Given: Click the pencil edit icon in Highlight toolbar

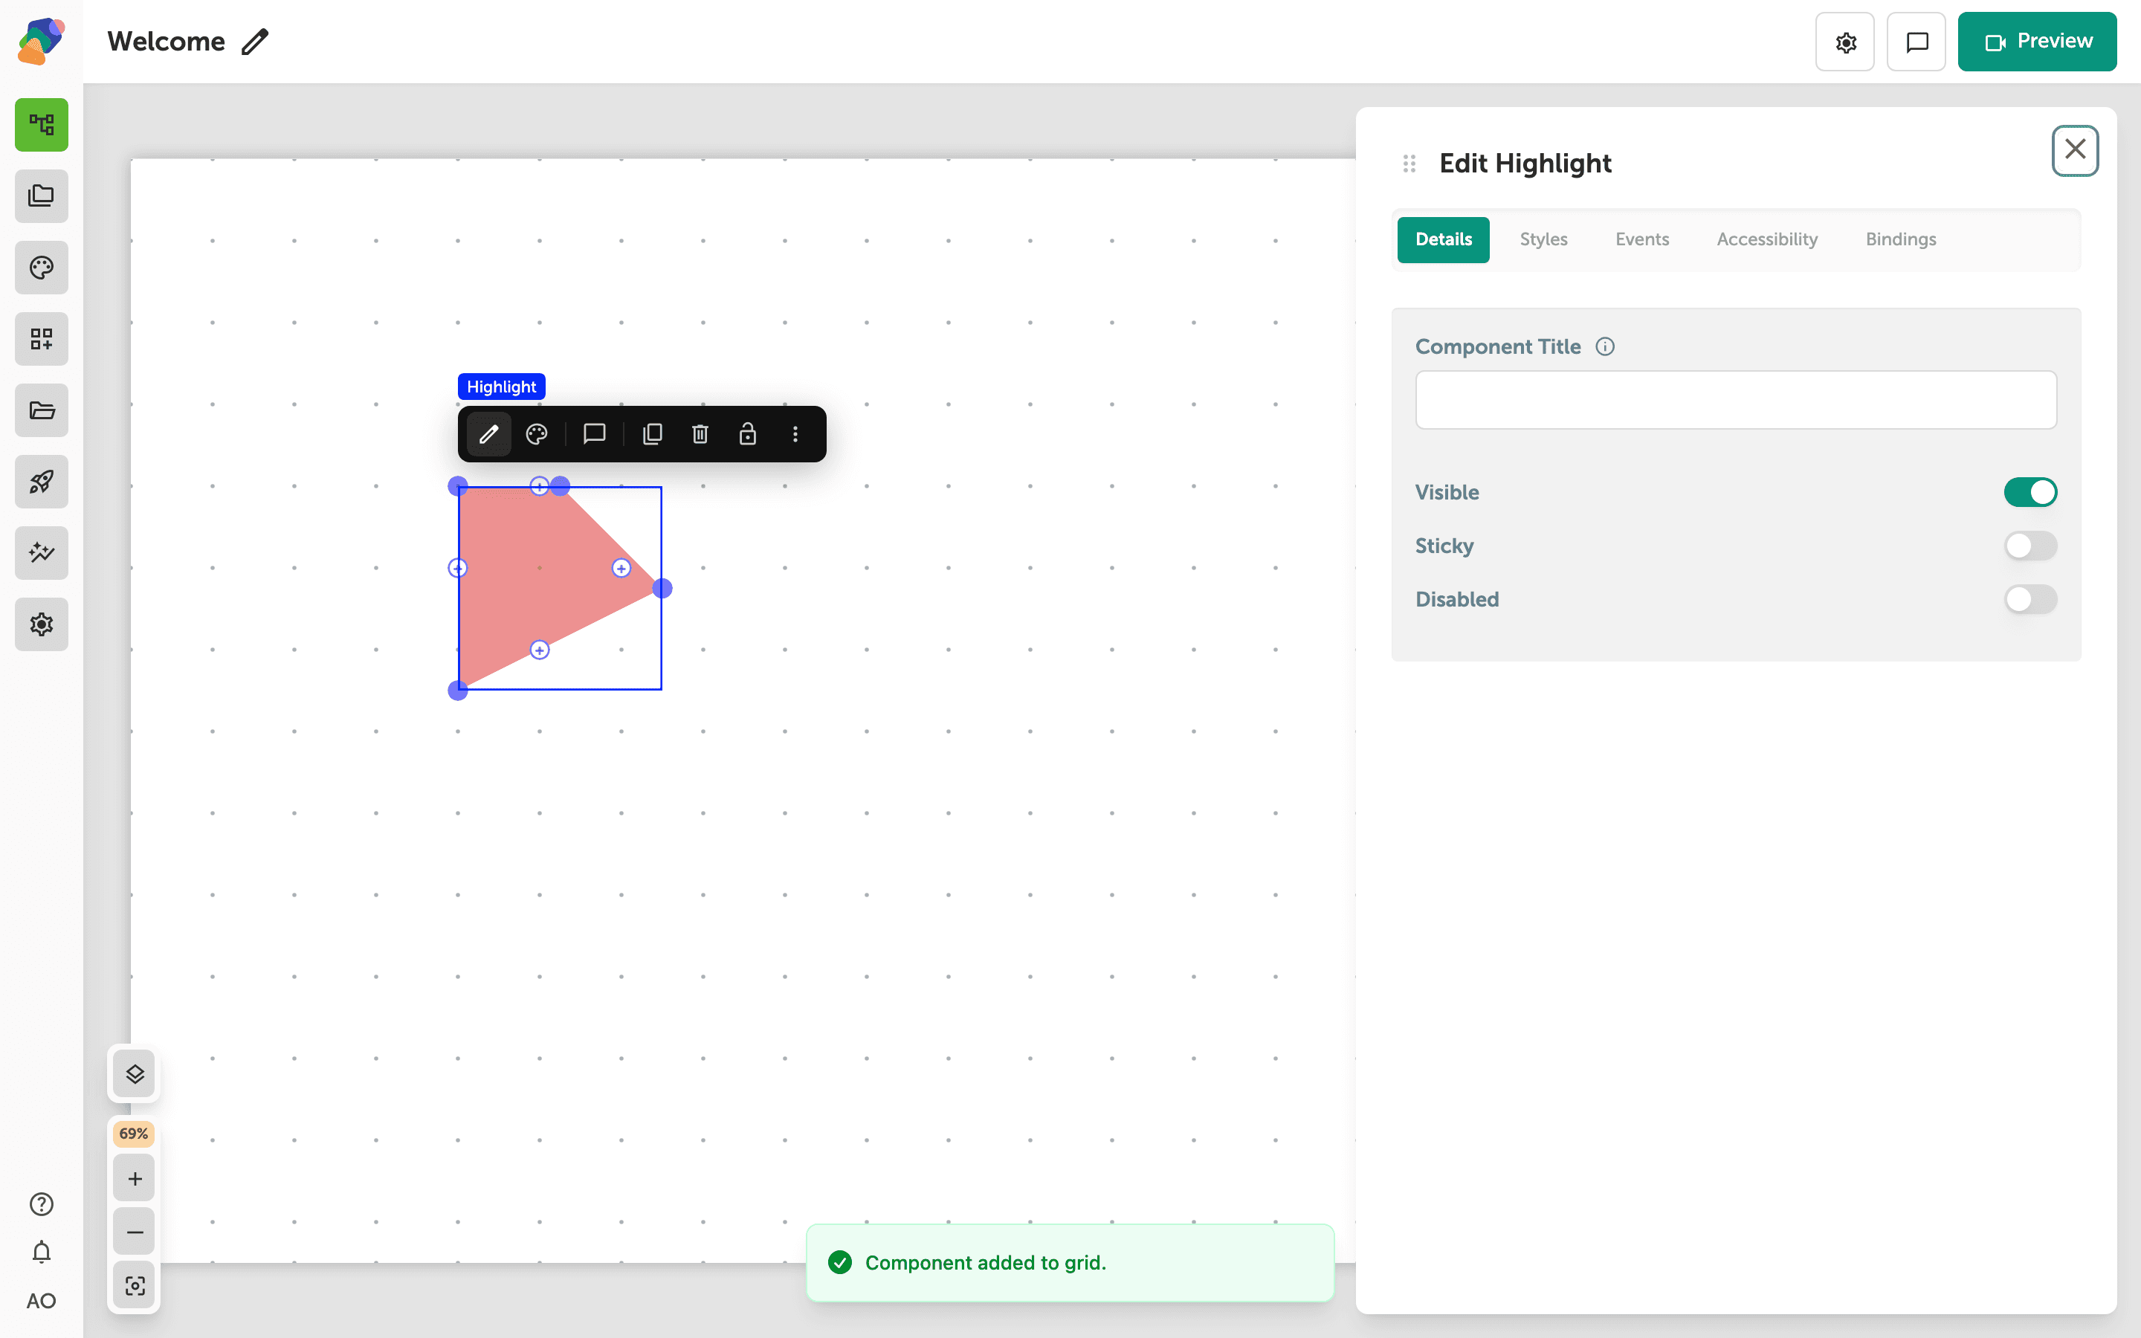Looking at the screenshot, I should coord(489,433).
